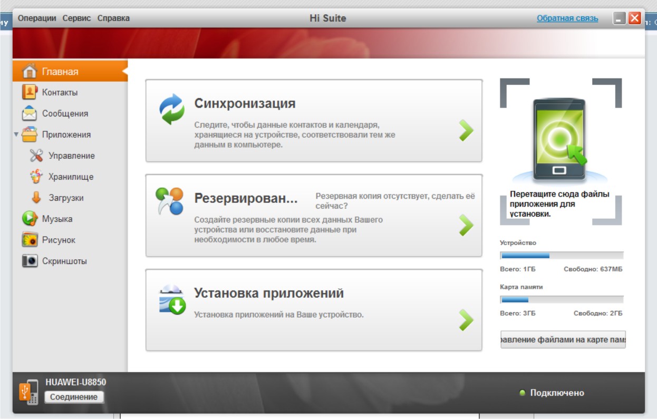This screenshot has width=657, height=419.
Task: Click the Синхронизация heading
Action: pos(245,103)
